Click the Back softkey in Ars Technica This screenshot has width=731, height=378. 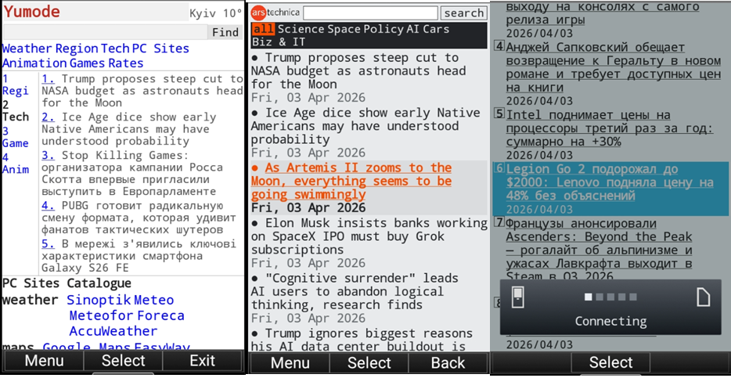[x=448, y=362]
